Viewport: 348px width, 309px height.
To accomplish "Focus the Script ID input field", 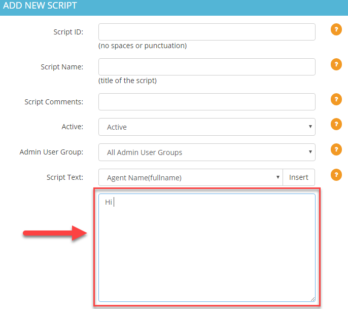I will (x=207, y=32).
